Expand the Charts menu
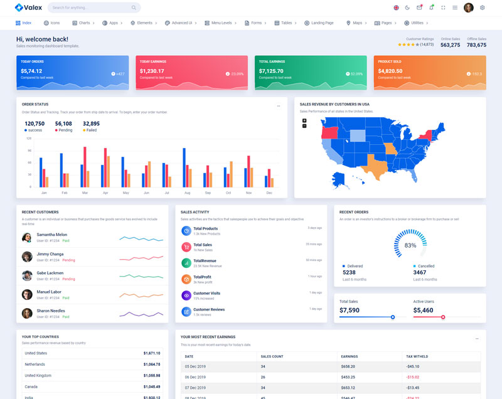 tap(83, 23)
